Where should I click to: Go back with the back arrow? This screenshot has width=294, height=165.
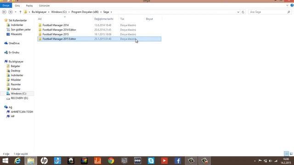(x=4, y=12)
